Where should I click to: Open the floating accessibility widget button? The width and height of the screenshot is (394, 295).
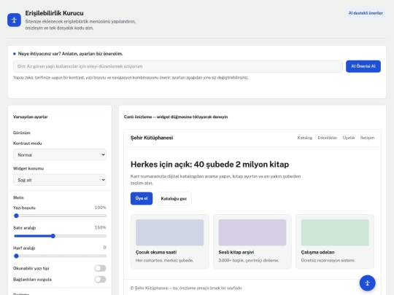point(367,283)
